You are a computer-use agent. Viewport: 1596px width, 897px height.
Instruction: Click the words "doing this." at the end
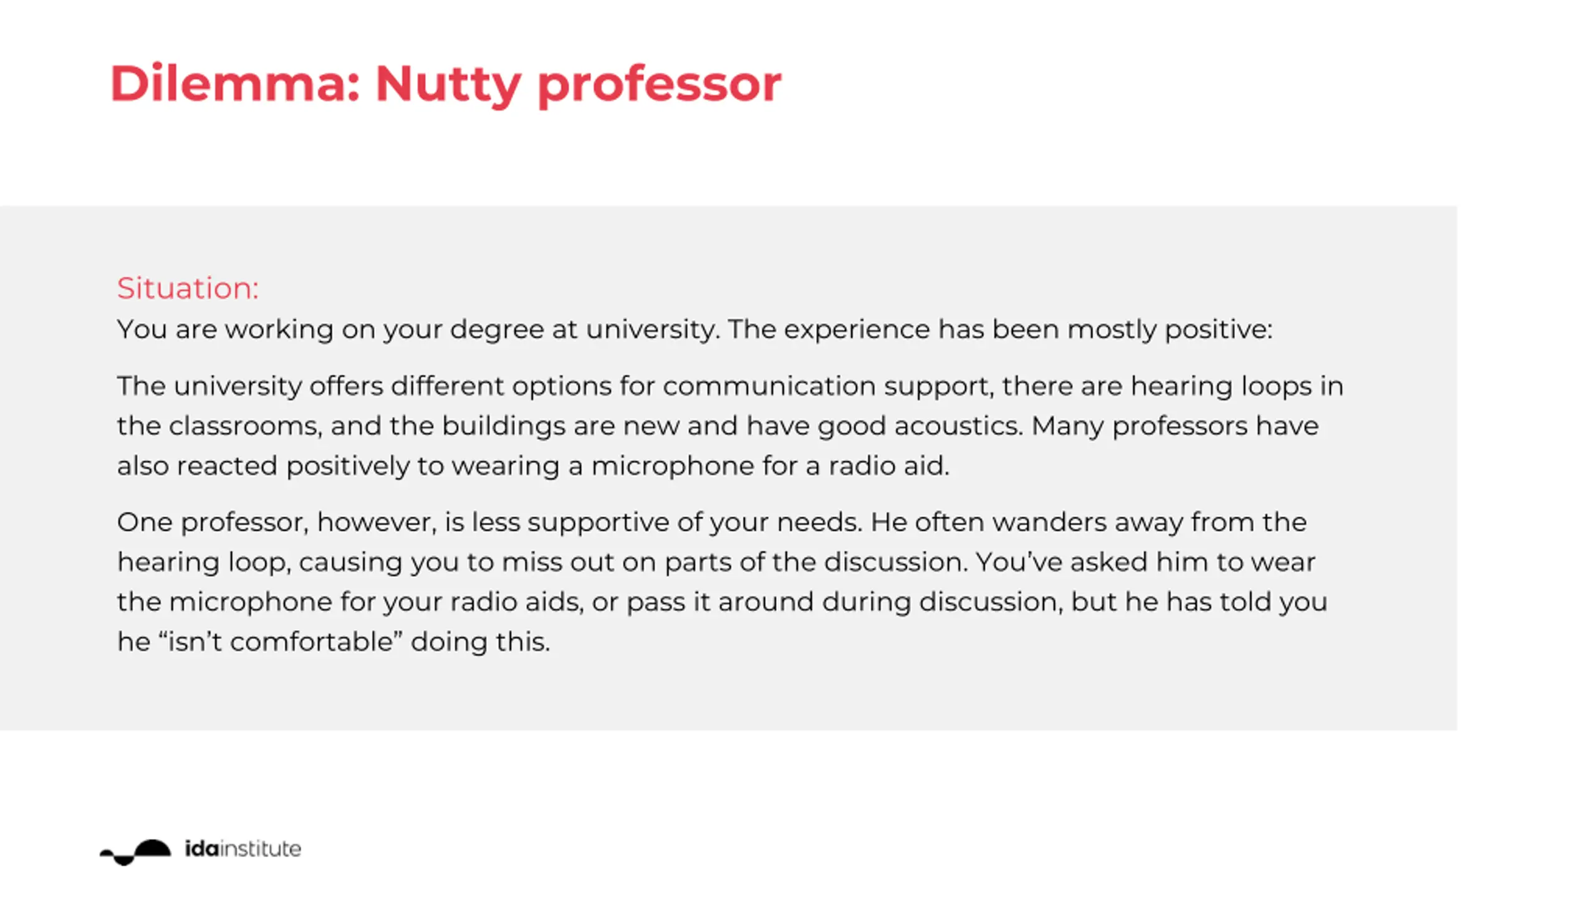[480, 642]
